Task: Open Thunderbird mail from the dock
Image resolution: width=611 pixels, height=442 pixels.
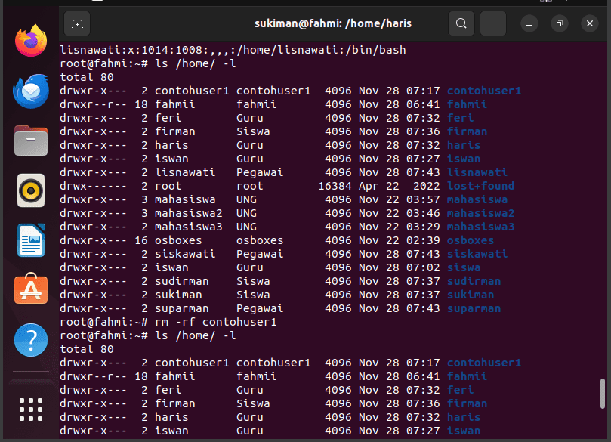Action: click(31, 91)
